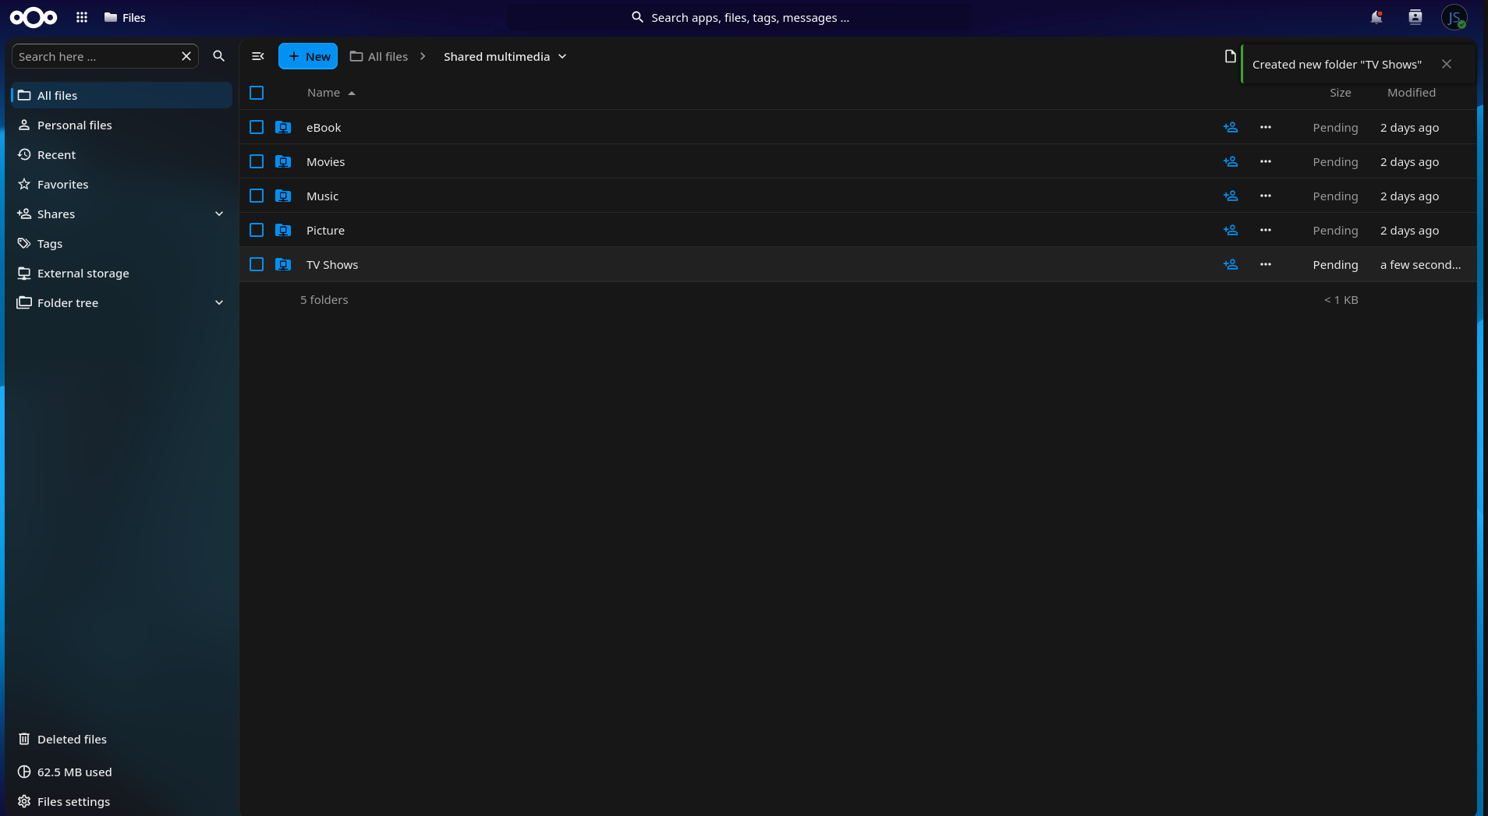The image size is (1488, 816).
Task: Expand the Shares section chevron
Action: (219, 214)
